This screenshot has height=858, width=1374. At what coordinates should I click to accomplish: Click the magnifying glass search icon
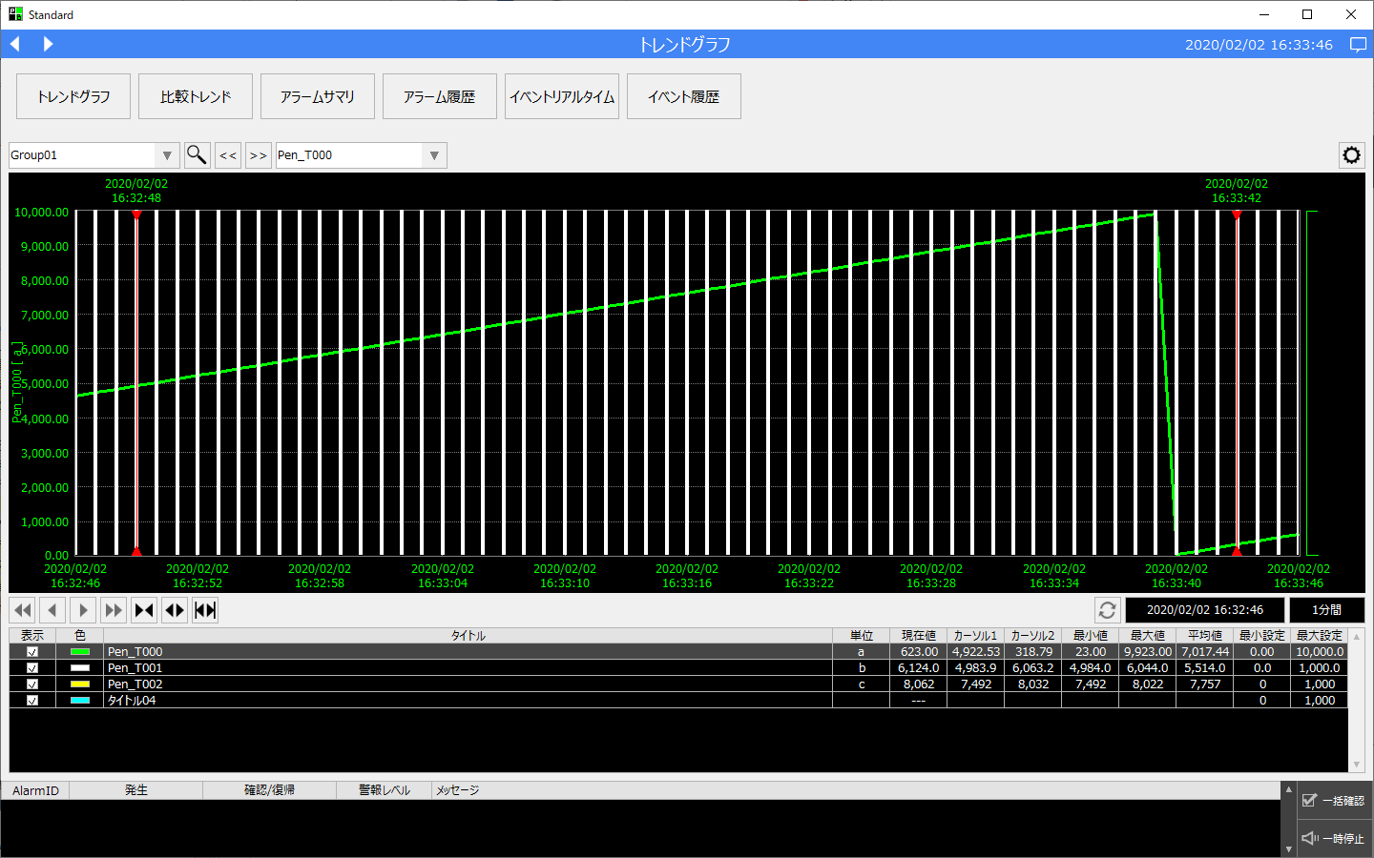[x=197, y=155]
